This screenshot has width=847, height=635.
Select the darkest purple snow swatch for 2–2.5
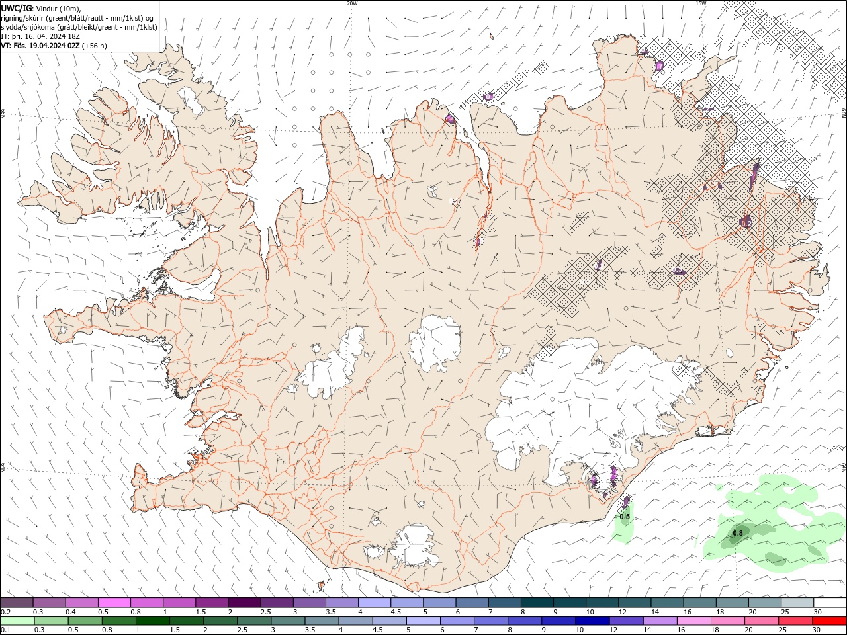pyautogui.click(x=244, y=603)
